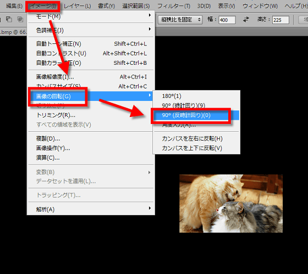Click the cats image on canvas

point(231,203)
